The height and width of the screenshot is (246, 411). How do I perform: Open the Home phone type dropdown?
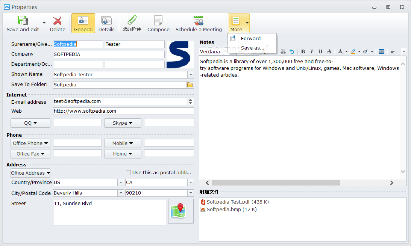[123, 154]
